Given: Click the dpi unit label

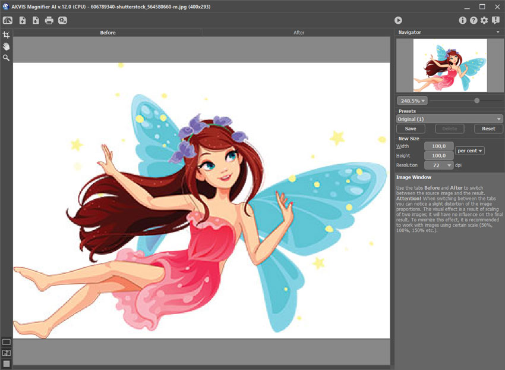Looking at the screenshot, I should point(458,165).
